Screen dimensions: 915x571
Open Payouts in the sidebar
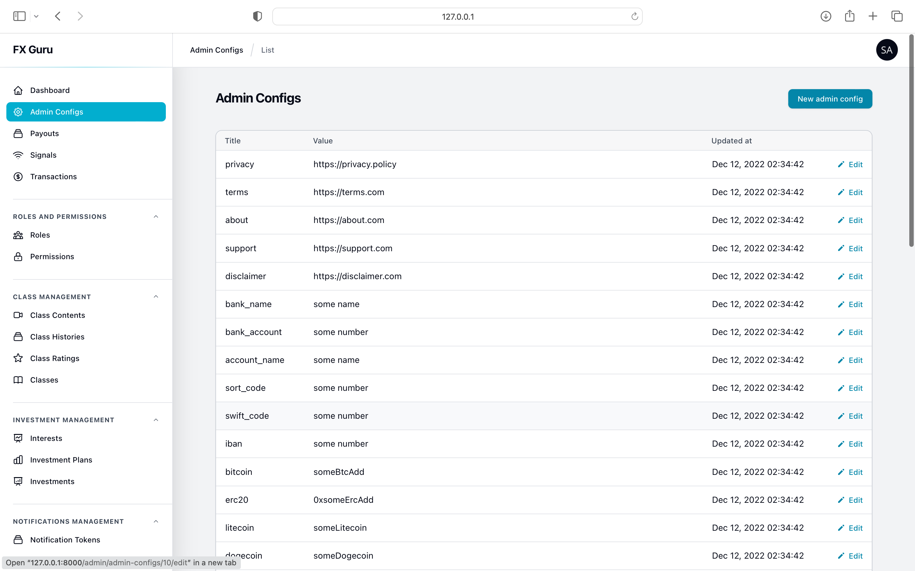coord(44,133)
